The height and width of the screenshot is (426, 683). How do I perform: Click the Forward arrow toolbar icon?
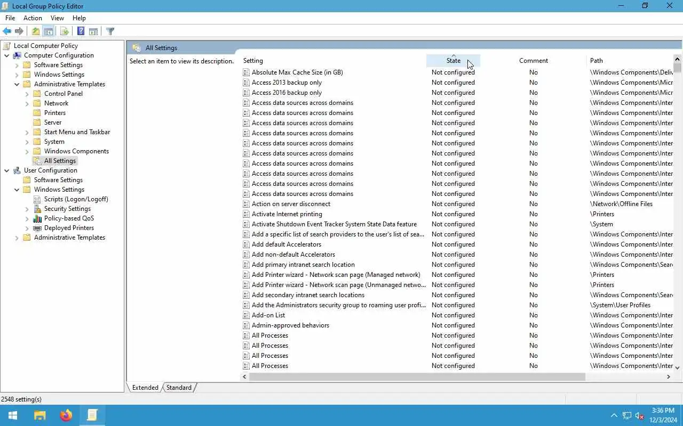tap(19, 31)
